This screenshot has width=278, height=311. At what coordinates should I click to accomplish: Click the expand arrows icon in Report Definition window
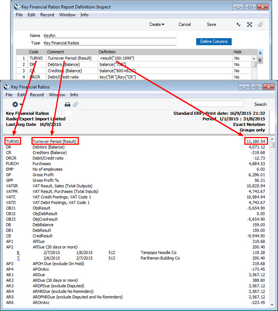[249, 24]
